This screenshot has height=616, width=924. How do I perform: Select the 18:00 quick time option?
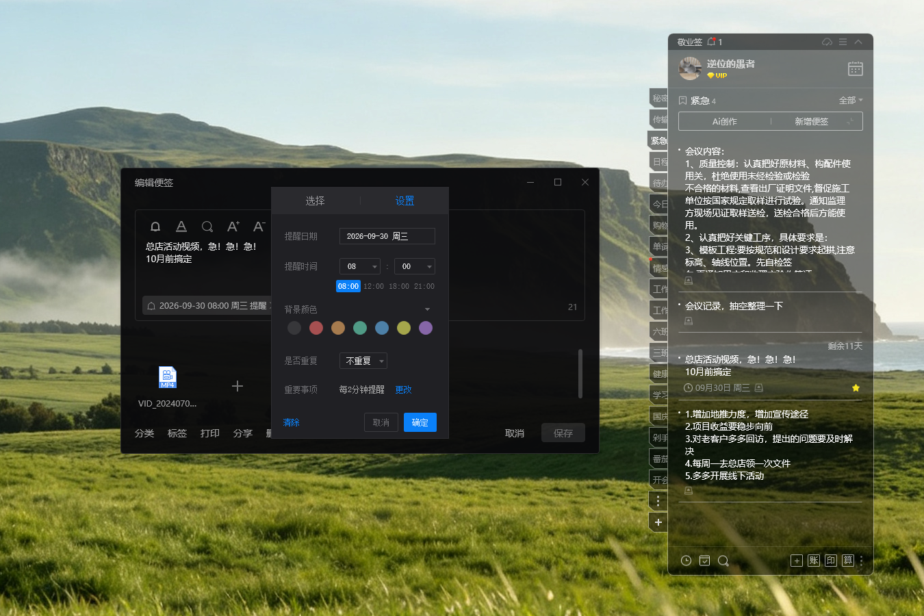point(399,286)
